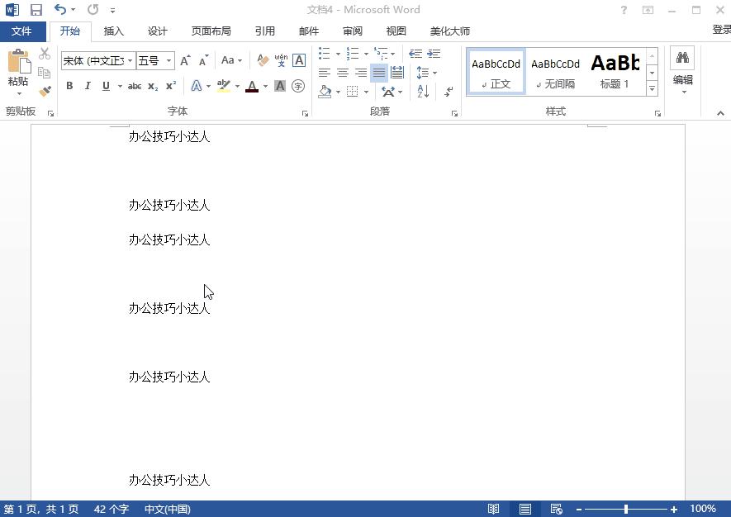
Task: Enable center text alignment
Action: [343, 72]
